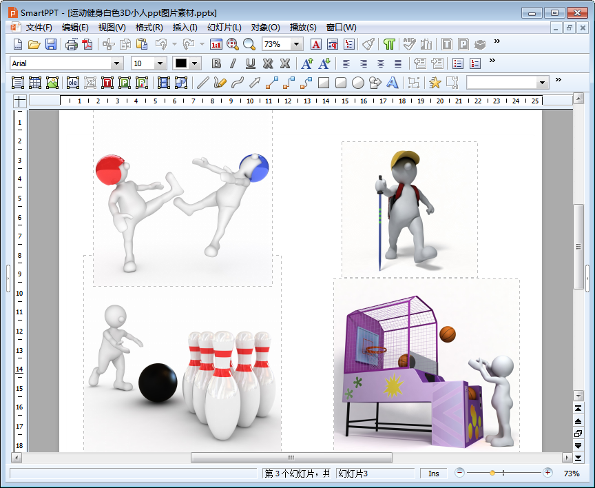Screen dimensions: 595x488
Task: Open the 73% zoom level dropdown
Action: [297, 44]
